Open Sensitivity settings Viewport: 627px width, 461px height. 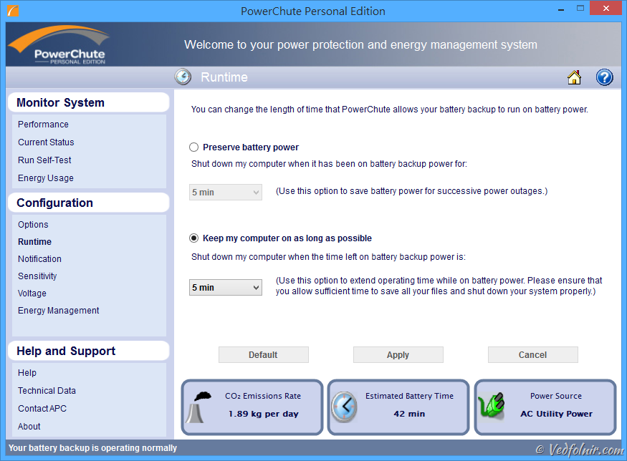click(x=37, y=276)
